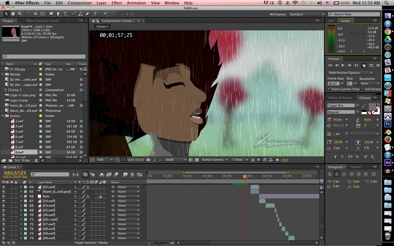Image resolution: width=394 pixels, height=246 pixels.
Task: Select the Roto Brush tool
Action: tap(96, 14)
